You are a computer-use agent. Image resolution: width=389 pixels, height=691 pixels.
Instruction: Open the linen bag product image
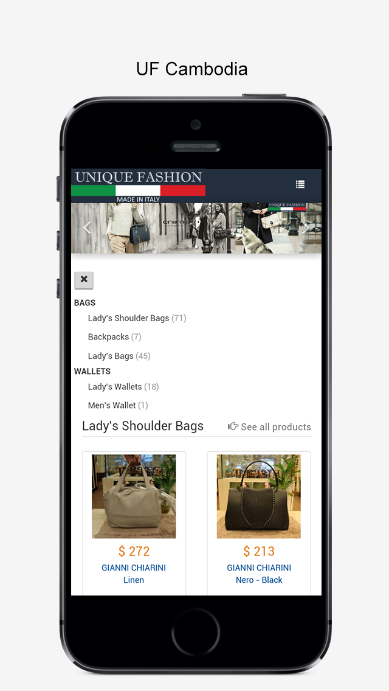coord(134,496)
